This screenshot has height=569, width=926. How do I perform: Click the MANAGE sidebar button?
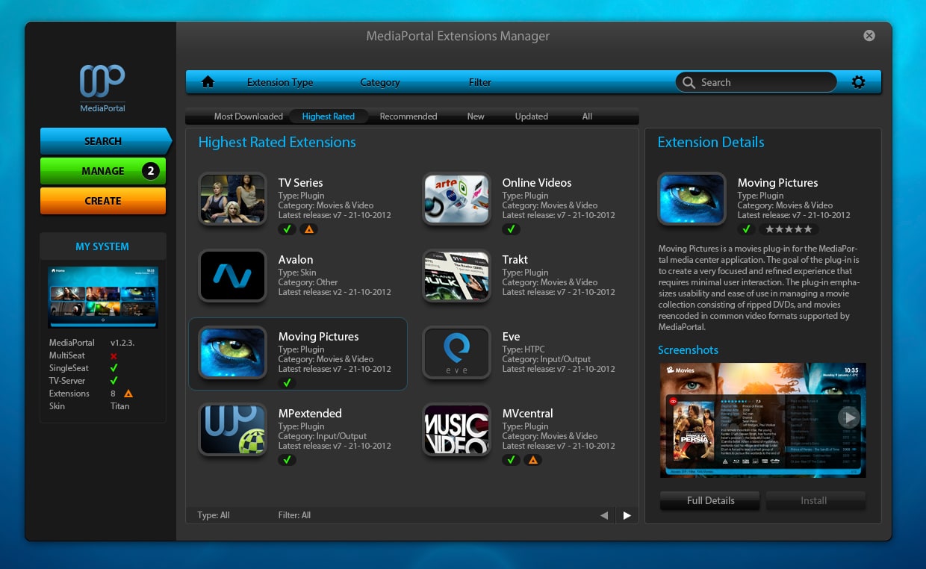103,171
